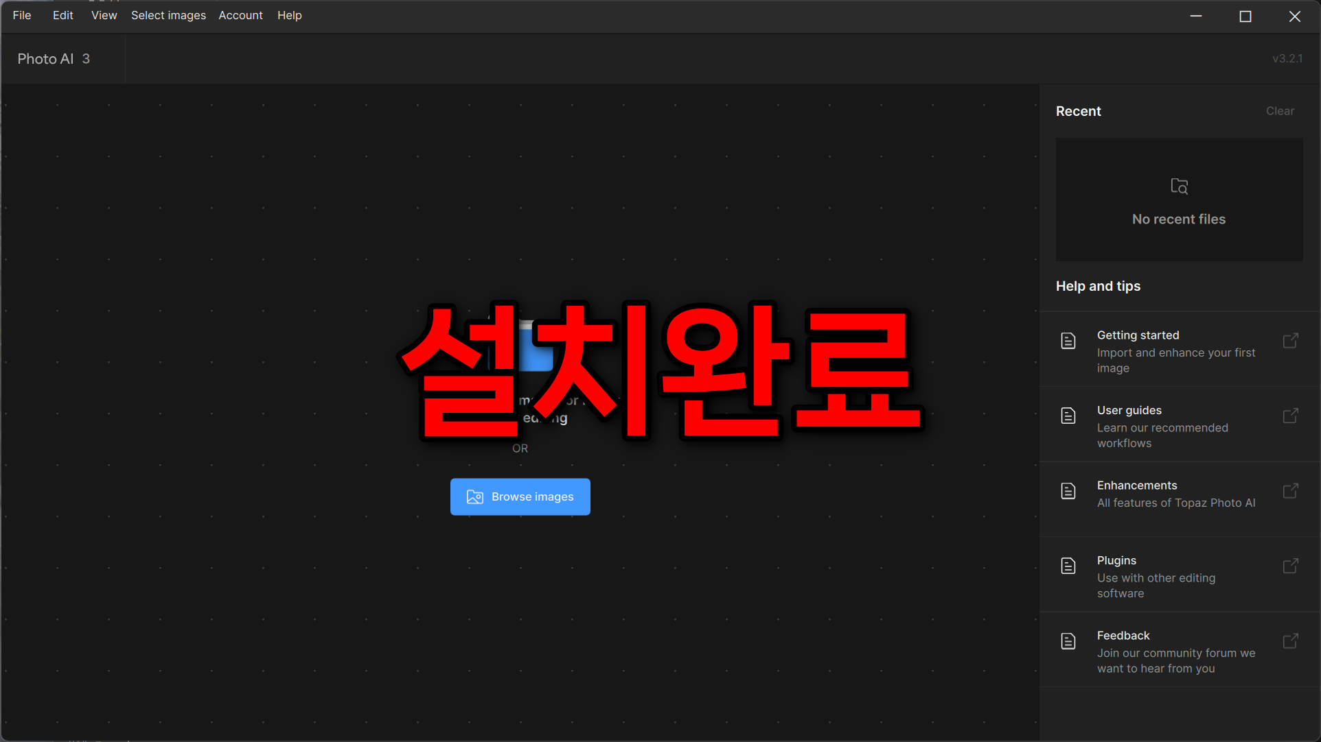Open Plugins external link icon

pyautogui.click(x=1290, y=566)
